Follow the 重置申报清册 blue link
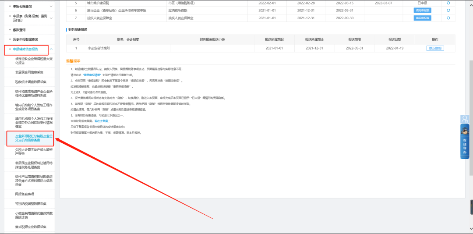The width and height of the screenshot is (473, 234). (x=92, y=75)
